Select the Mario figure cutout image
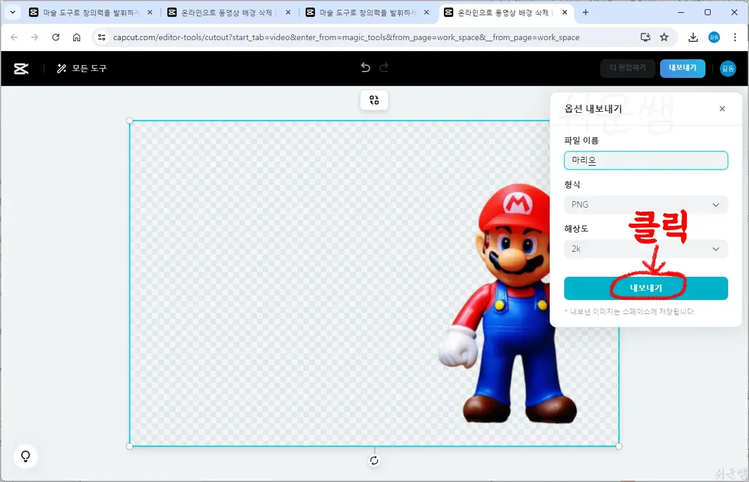 pos(507,304)
